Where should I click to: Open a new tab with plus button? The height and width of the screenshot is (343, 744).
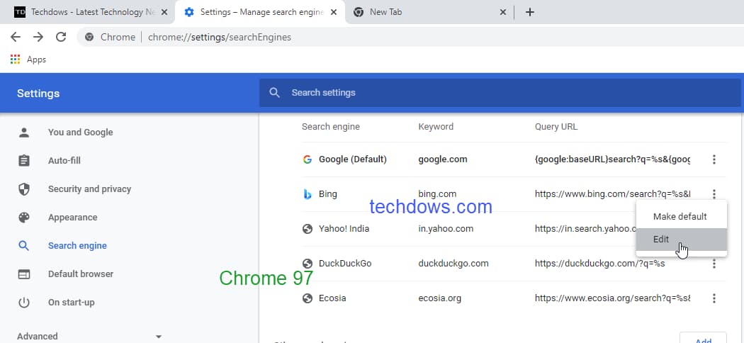pos(530,12)
